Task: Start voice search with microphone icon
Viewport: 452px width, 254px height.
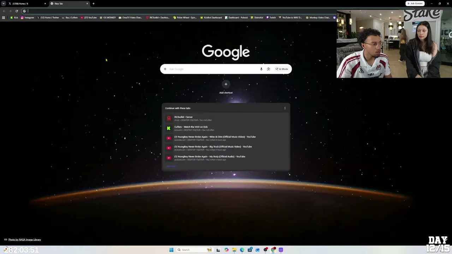Action: click(x=261, y=69)
